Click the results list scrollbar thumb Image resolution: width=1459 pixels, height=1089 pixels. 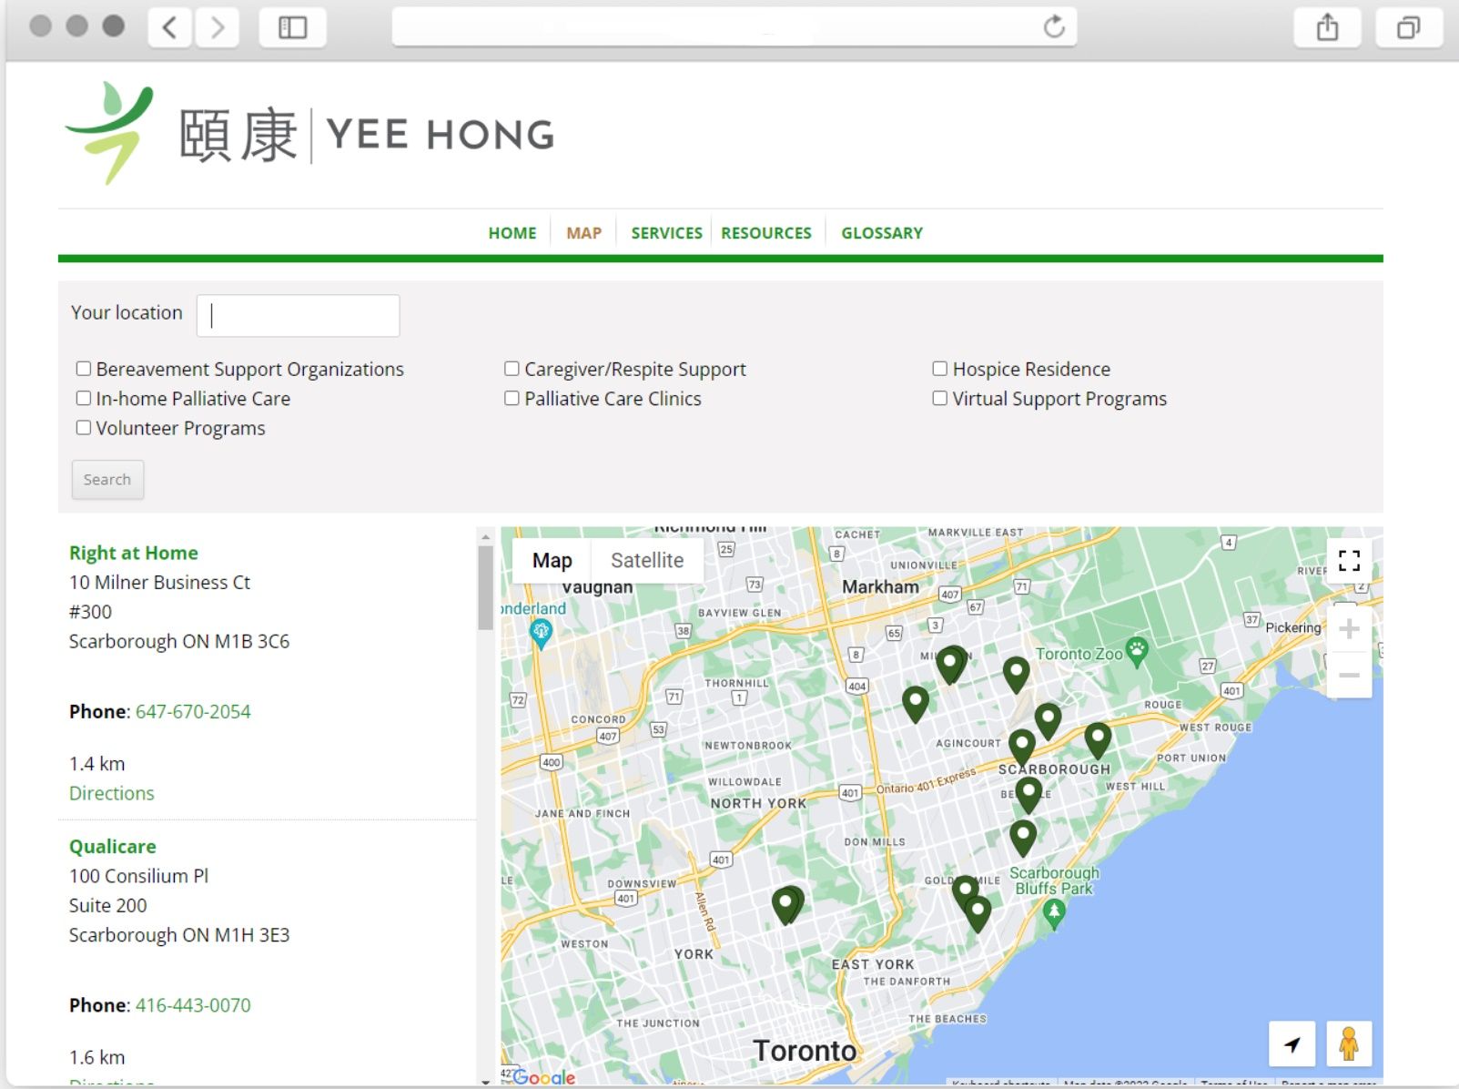coord(485,587)
